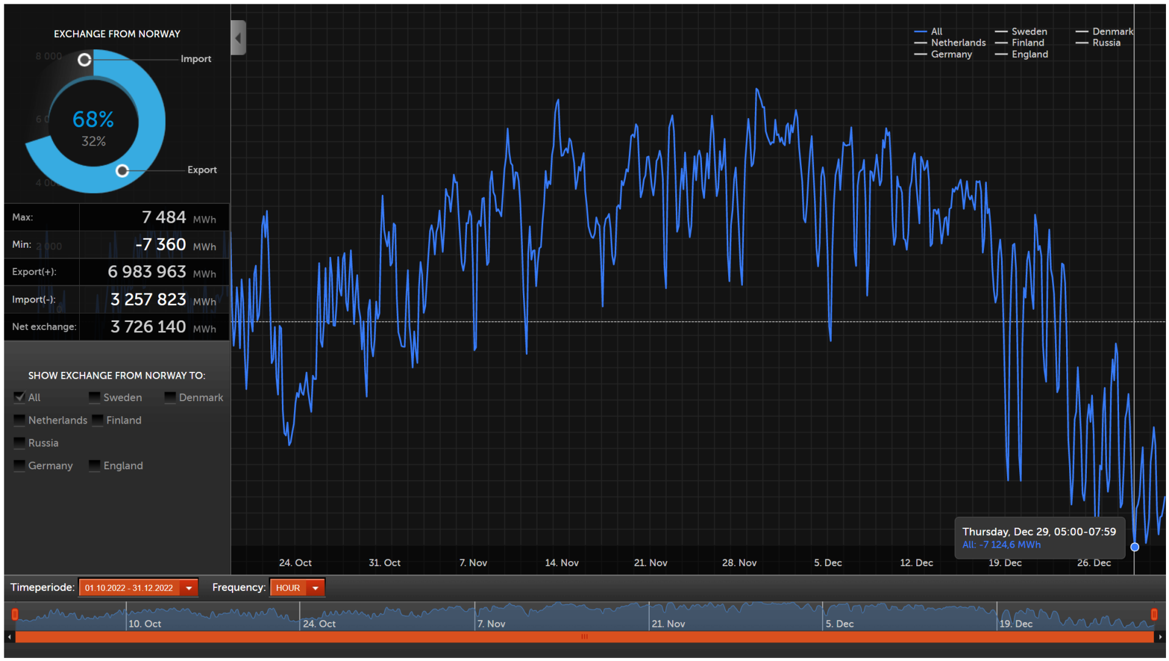Collapse the left side panel arrow

(238, 38)
